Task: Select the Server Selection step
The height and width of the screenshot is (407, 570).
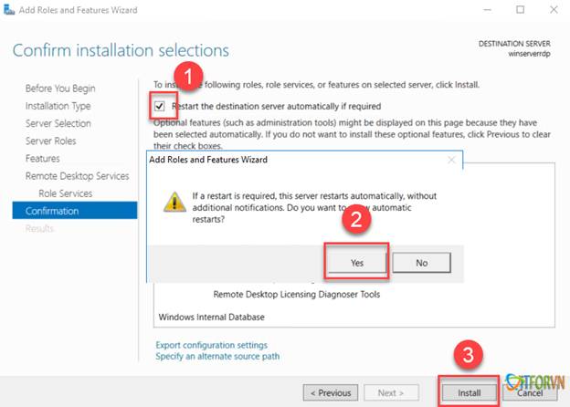Action: point(58,123)
